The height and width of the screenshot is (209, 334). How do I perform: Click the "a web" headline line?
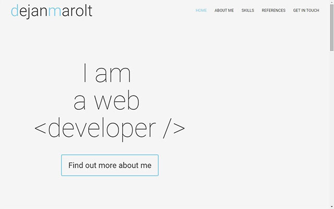(x=106, y=101)
